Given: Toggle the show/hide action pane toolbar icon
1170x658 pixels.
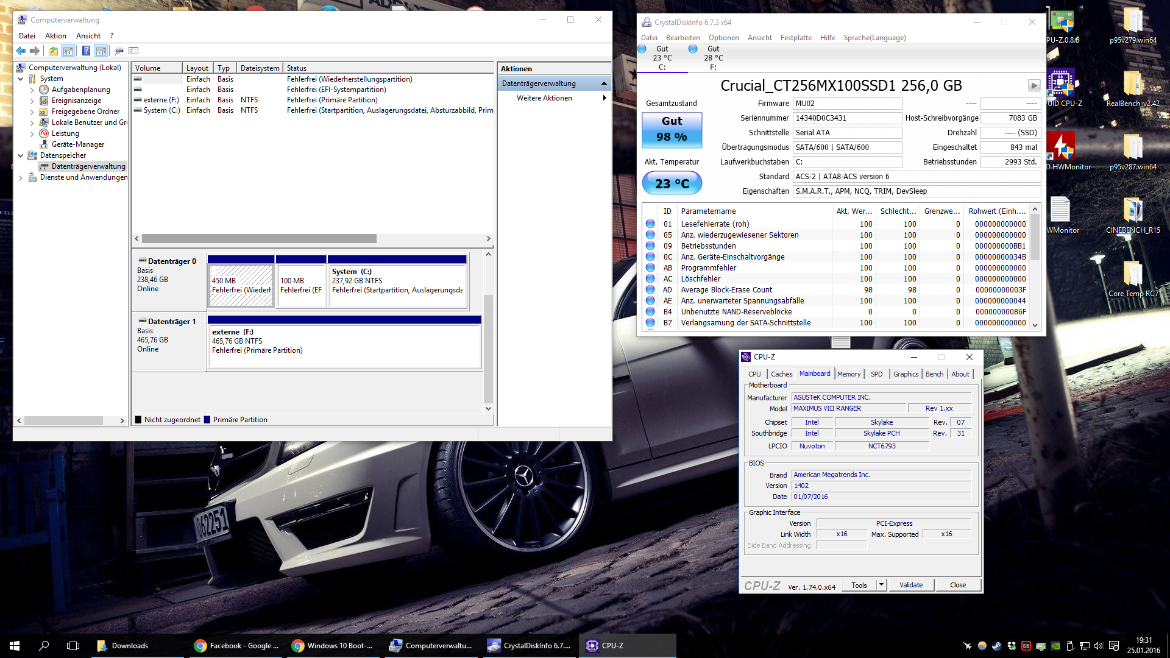Looking at the screenshot, I should click(x=101, y=51).
